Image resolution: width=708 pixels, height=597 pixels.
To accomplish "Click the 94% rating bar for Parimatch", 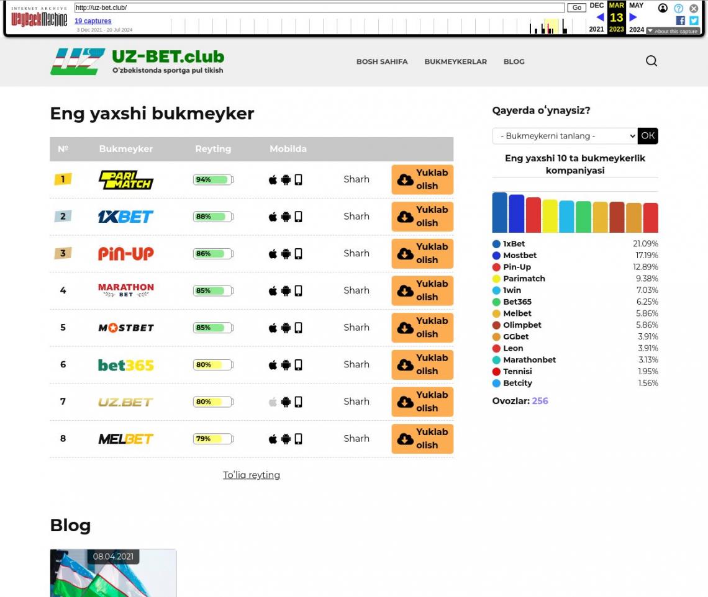I will pyautogui.click(x=214, y=179).
